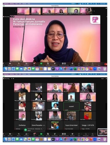110x145 pixels.
Task: Open Edit menu in upper menu bar
Action: click(20, 4)
